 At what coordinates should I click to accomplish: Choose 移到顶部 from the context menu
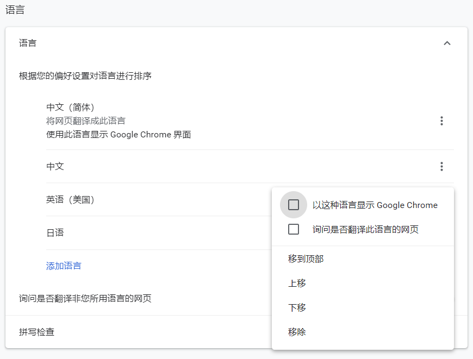[306, 259]
